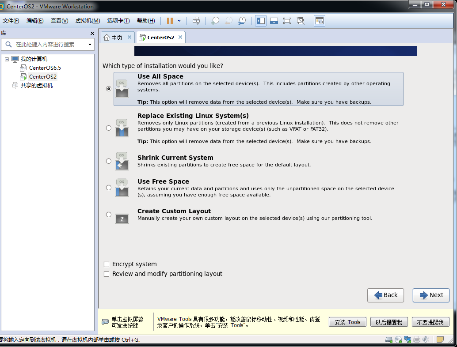This screenshot has height=347, width=457.
Task: Click the Create Custom Layout heading text
Action: (x=174, y=211)
